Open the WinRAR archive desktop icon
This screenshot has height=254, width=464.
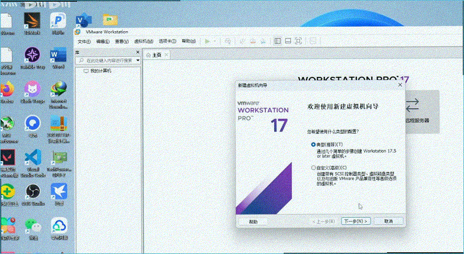(x=59, y=129)
